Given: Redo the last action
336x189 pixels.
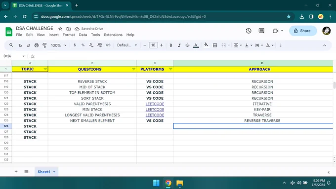Looking at the screenshot, I should (x=28, y=45).
